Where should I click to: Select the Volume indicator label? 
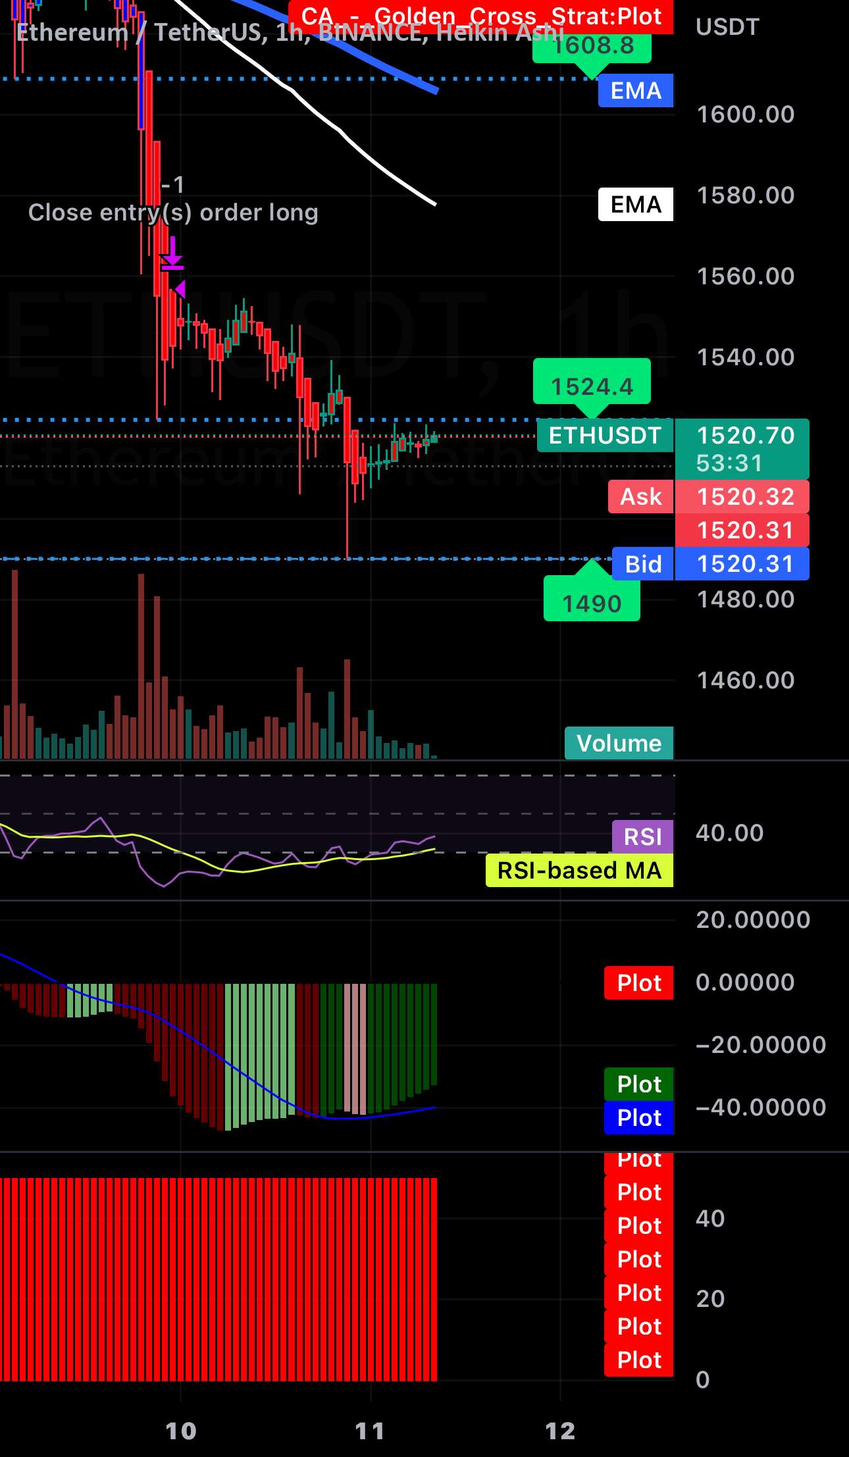click(x=619, y=744)
